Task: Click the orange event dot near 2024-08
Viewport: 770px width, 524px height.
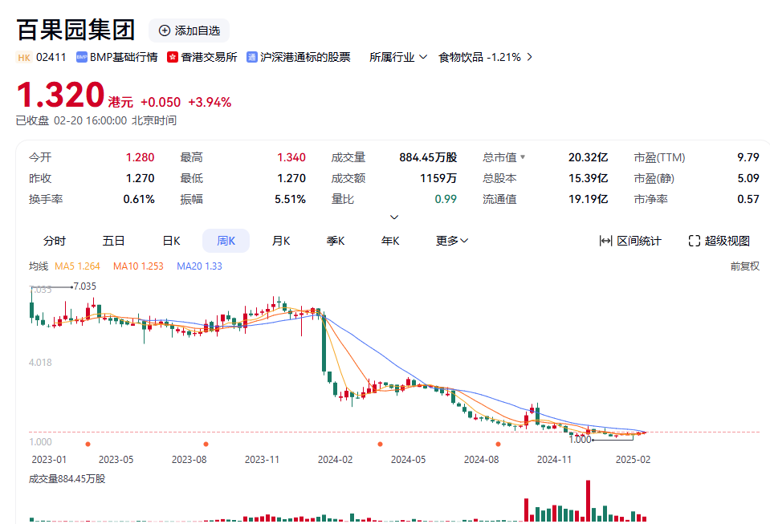Action: (498, 444)
